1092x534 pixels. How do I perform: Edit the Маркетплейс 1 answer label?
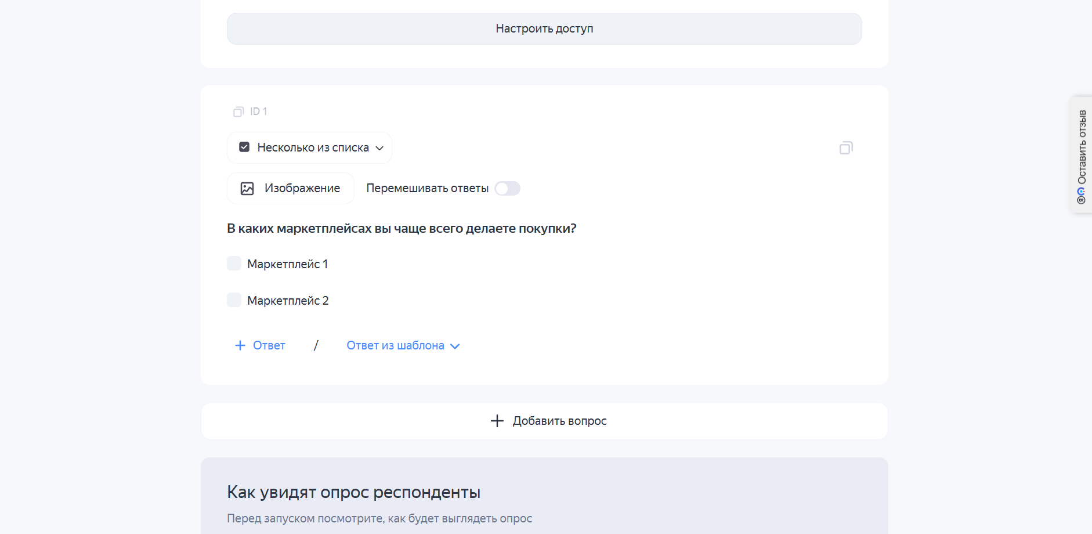point(288,264)
